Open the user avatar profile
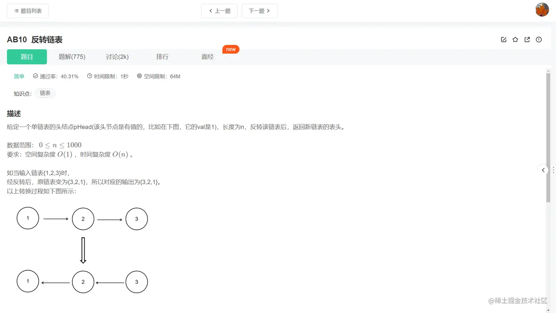Image resolution: width=556 pixels, height=313 pixels. [x=542, y=10]
